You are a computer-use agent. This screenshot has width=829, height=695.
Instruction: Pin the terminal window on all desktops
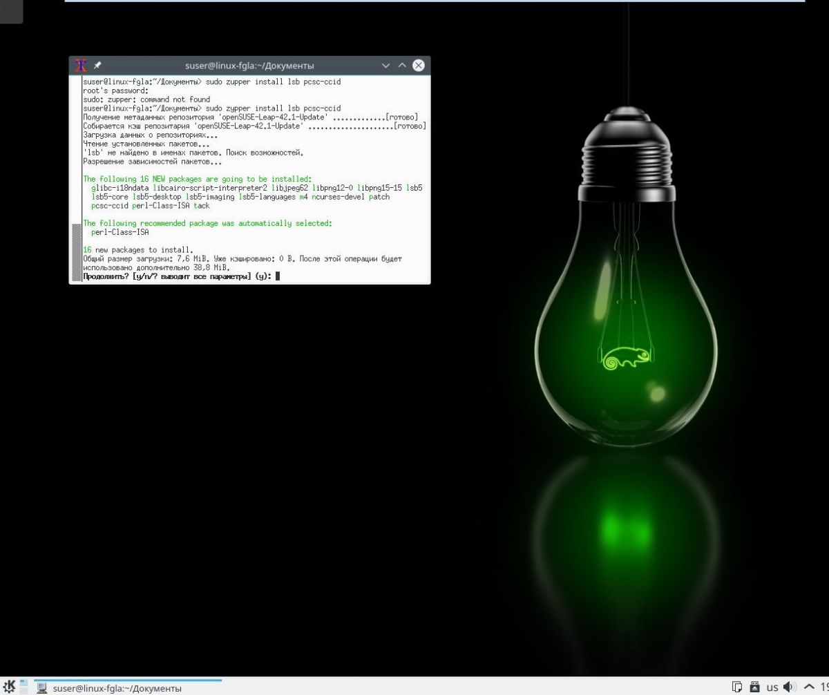[97, 66]
